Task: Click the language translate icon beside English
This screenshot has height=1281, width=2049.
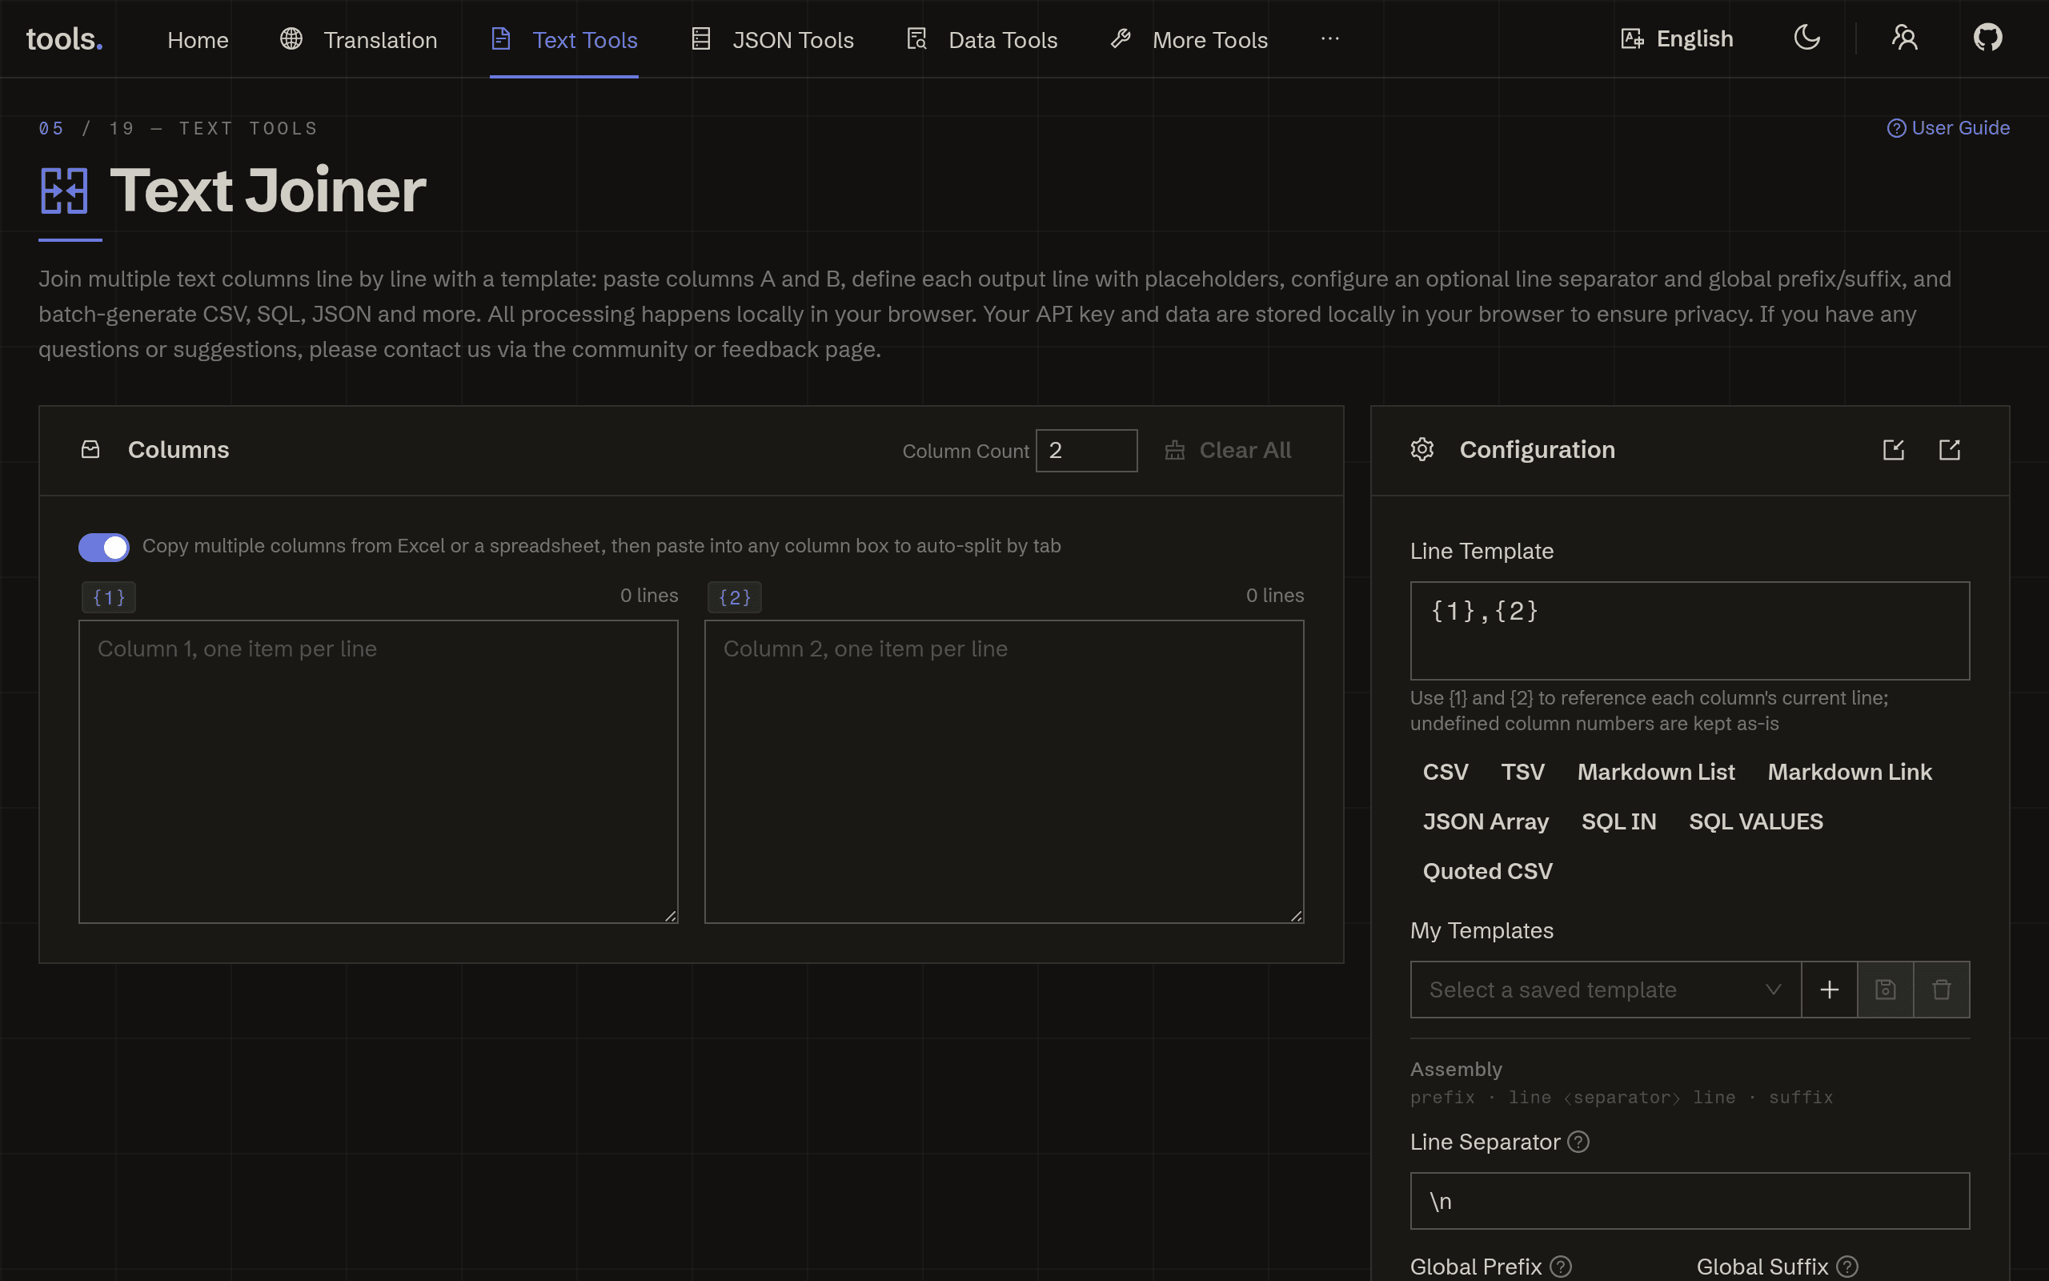Action: point(1633,39)
